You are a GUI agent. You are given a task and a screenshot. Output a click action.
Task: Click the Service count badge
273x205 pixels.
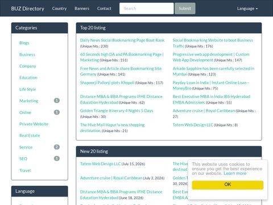point(57,147)
